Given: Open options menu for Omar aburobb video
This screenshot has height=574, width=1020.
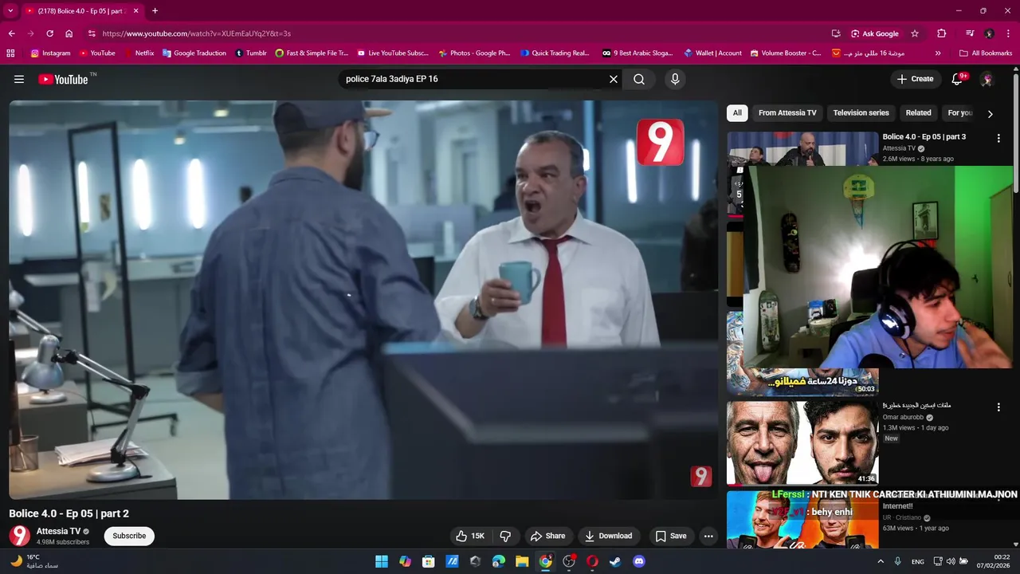Looking at the screenshot, I should 998,407.
